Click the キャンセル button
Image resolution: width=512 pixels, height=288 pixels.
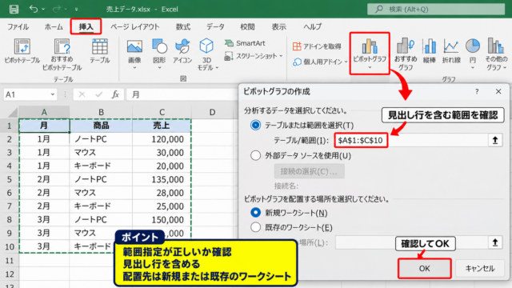click(480, 269)
